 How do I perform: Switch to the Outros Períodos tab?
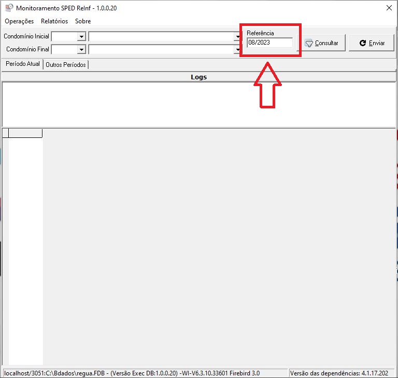coord(66,65)
